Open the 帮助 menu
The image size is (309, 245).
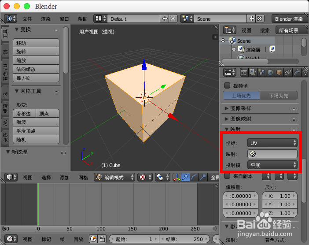[83, 19]
